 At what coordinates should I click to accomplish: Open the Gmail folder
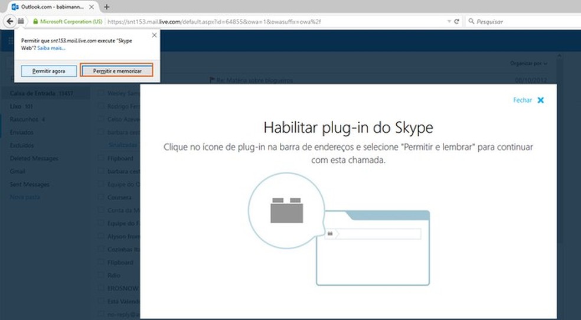coord(17,171)
